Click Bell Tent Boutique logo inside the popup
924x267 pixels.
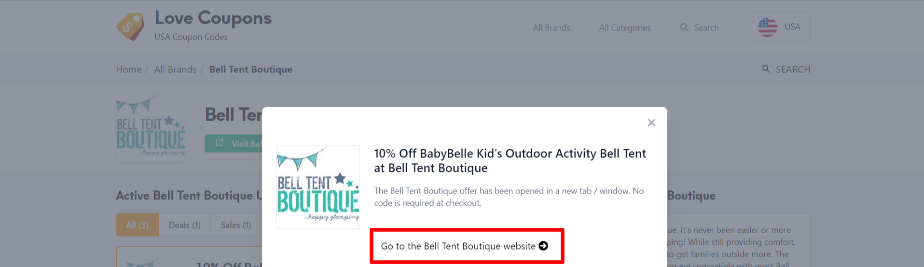(318, 187)
